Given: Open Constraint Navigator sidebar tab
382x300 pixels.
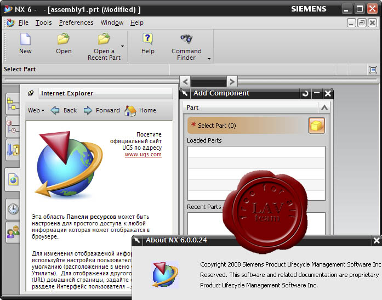Looking at the screenshot, I should click(13, 127).
